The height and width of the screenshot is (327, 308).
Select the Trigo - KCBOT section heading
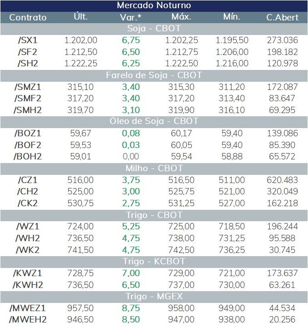coord(154,262)
